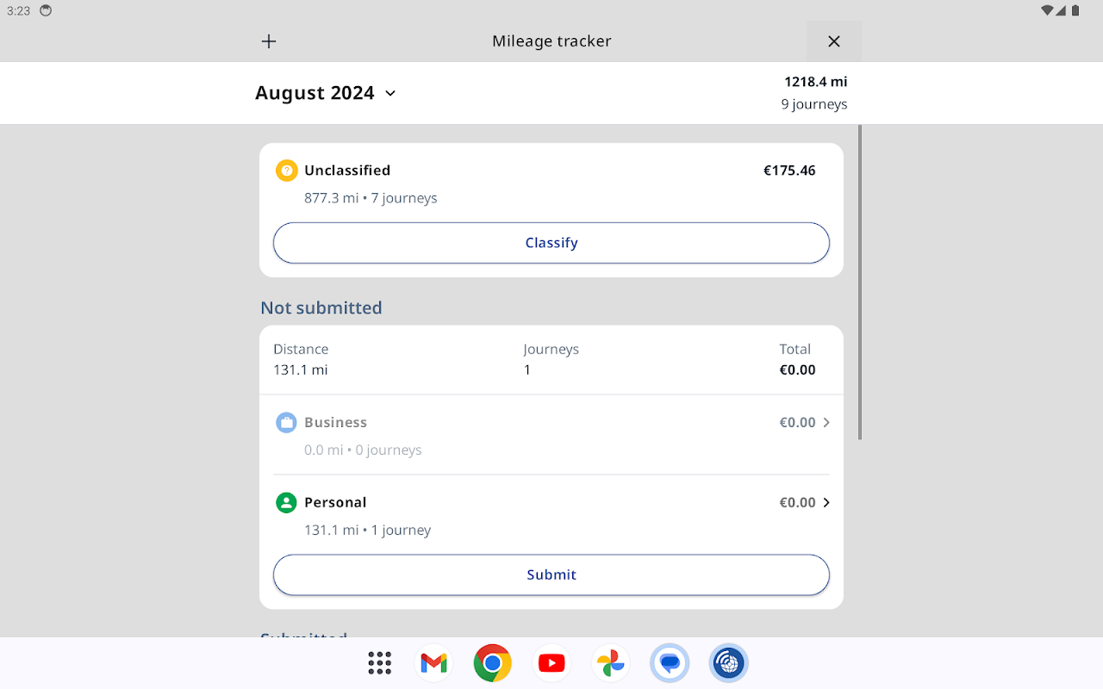
Task: Open the app drawer grid icon
Action: [379, 663]
